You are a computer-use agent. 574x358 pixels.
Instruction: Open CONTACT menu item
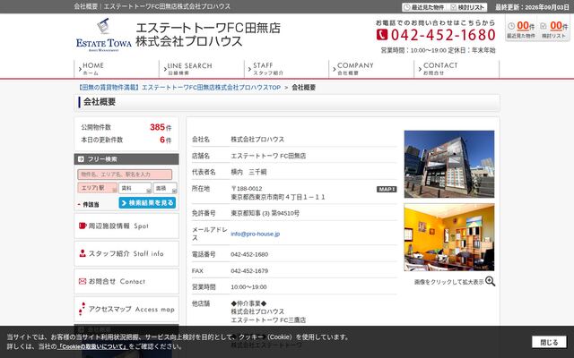click(x=457, y=69)
